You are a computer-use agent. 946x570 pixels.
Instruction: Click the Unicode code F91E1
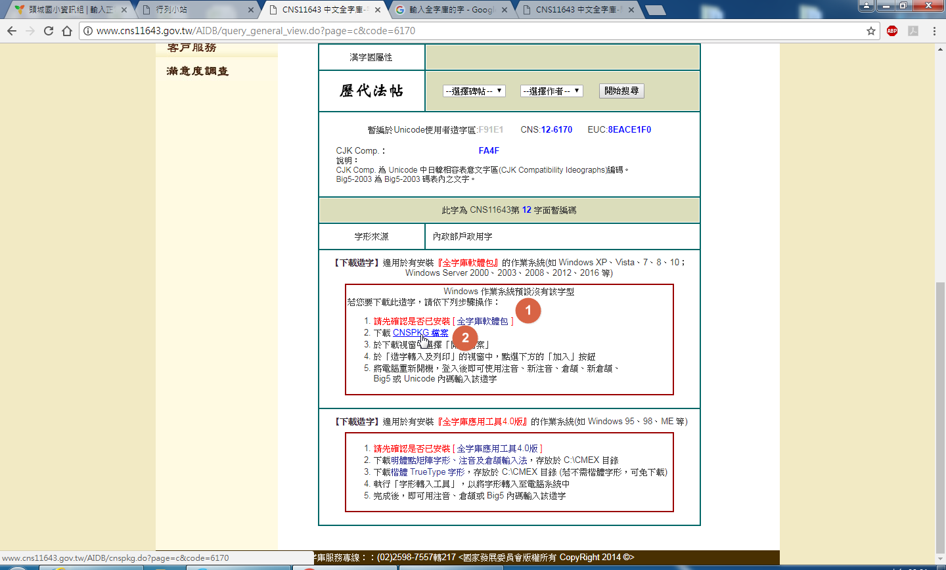pos(491,130)
